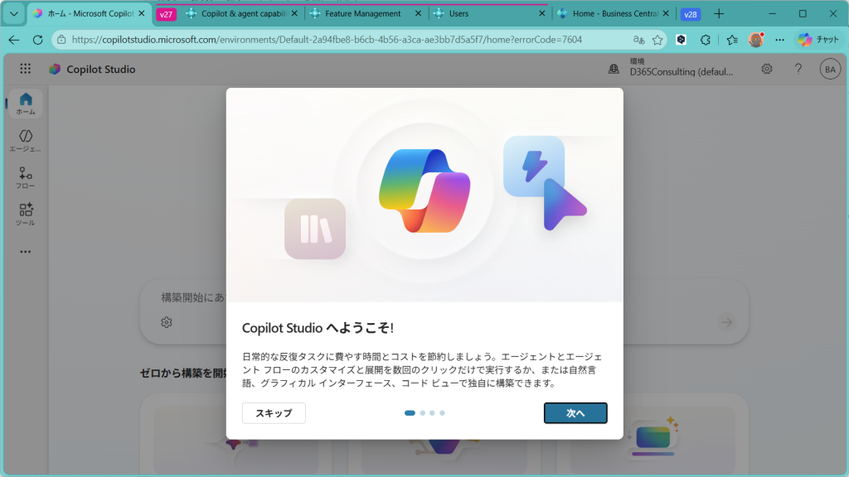Expand the browser tab list dropdown
The image size is (849, 477).
(x=13, y=14)
